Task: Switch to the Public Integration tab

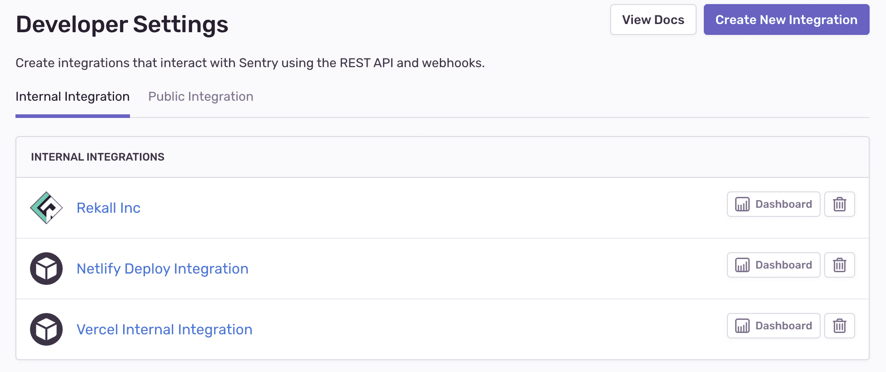Action: (x=200, y=96)
